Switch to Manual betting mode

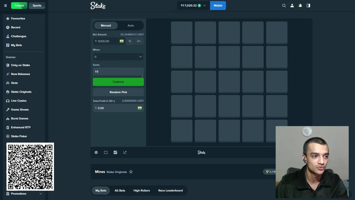pos(106,26)
